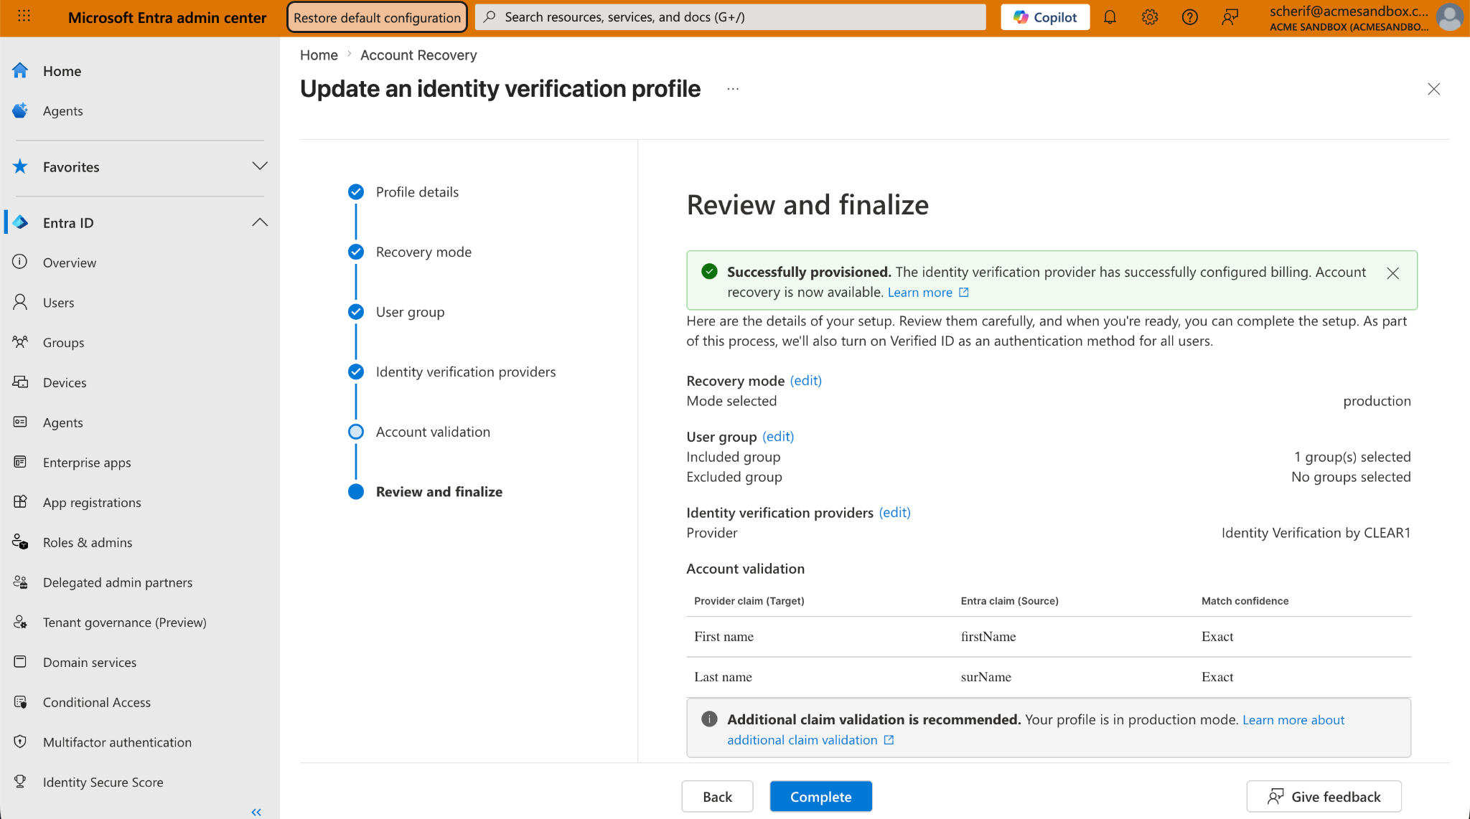The height and width of the screenshot is (819, 1470).
Task: Edit the User group setting
Action: click(778, 437)
